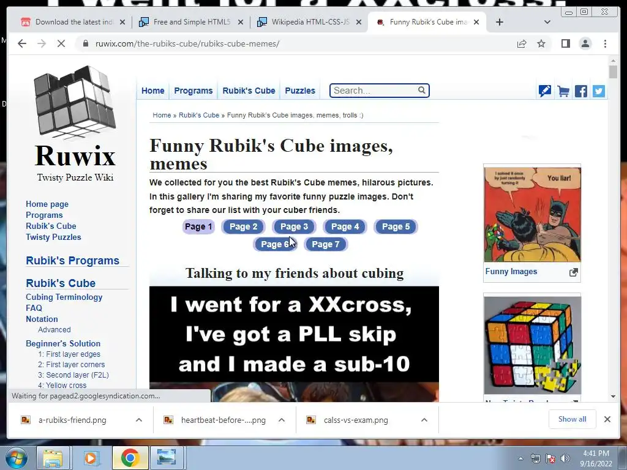Open Chrome profile avatar
627x470 pixels.
585,43
